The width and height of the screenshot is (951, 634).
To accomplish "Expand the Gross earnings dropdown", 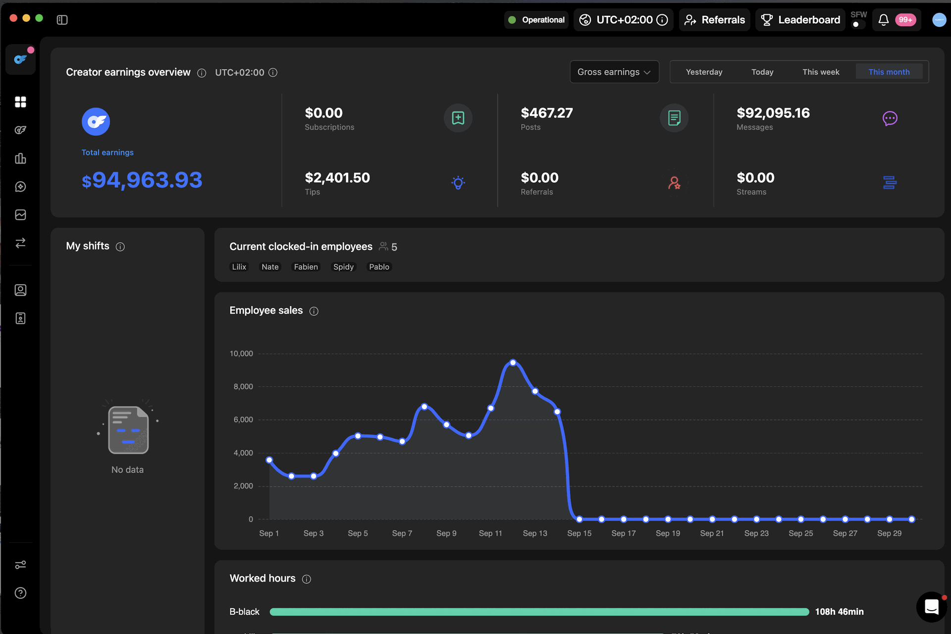I will pyautogui.click(x=614, y=72).
